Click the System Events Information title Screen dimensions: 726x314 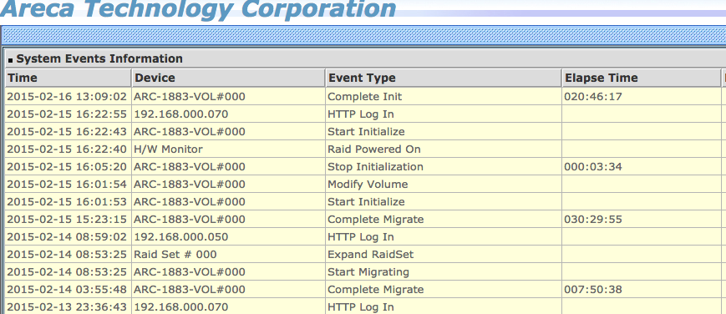[99, 58]
